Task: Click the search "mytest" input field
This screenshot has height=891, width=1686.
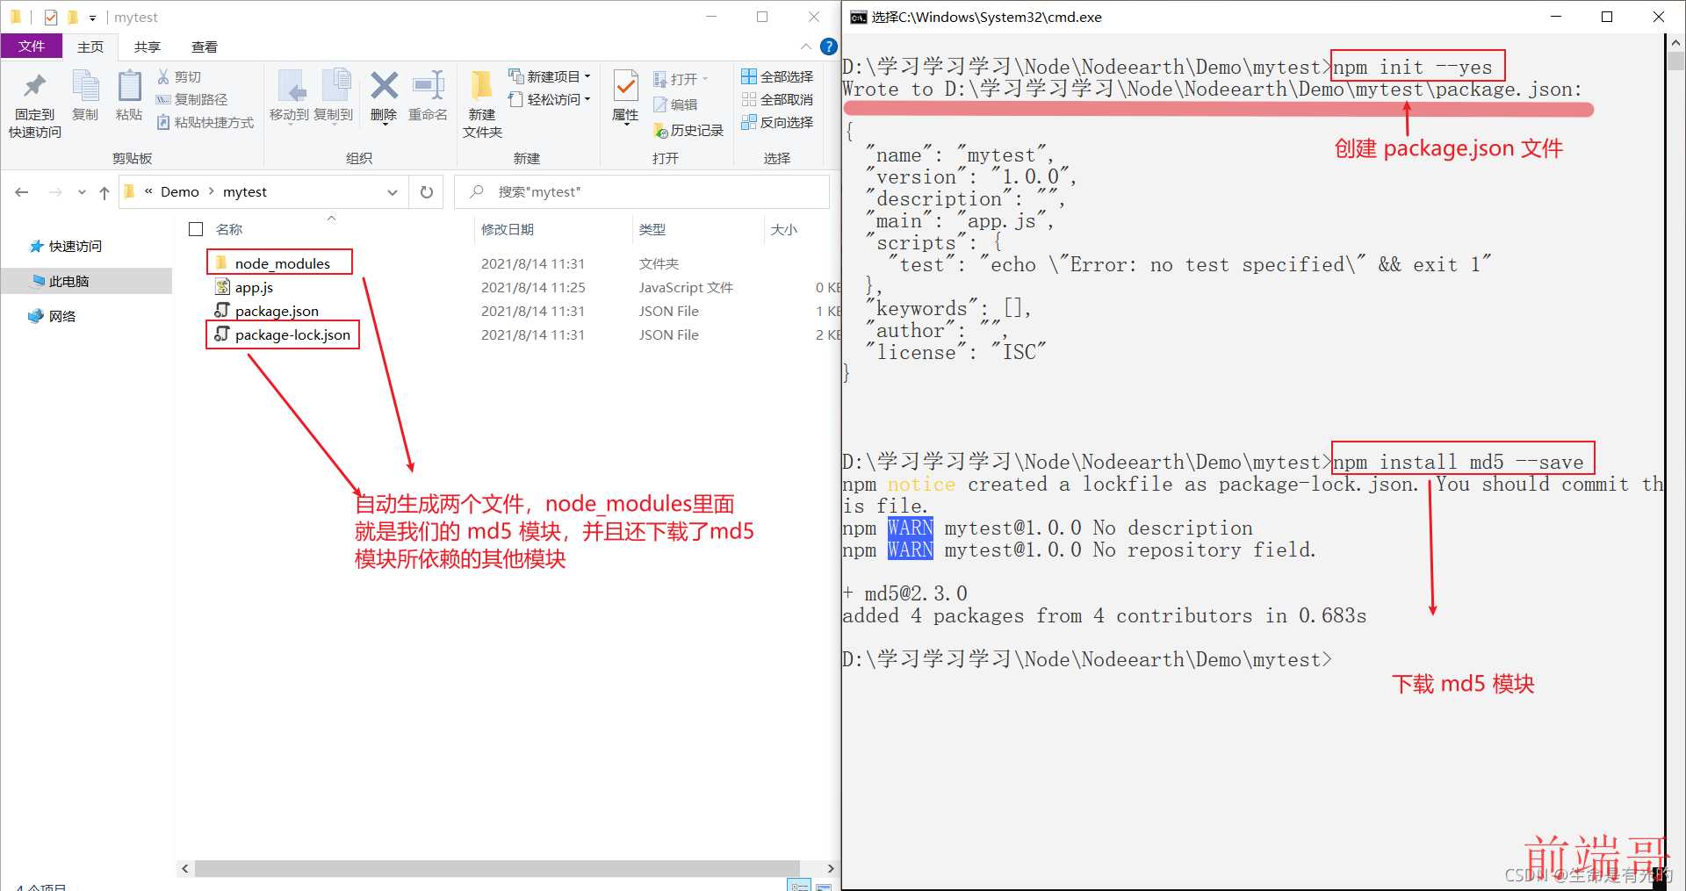Action: pyautogui.click(x=643, y=192)
